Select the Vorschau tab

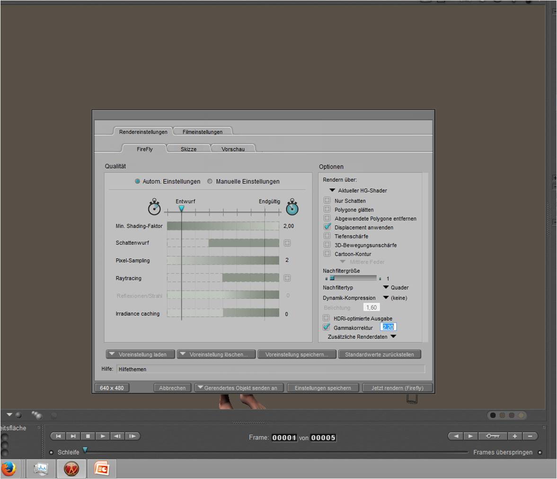[x=233, y=149]
